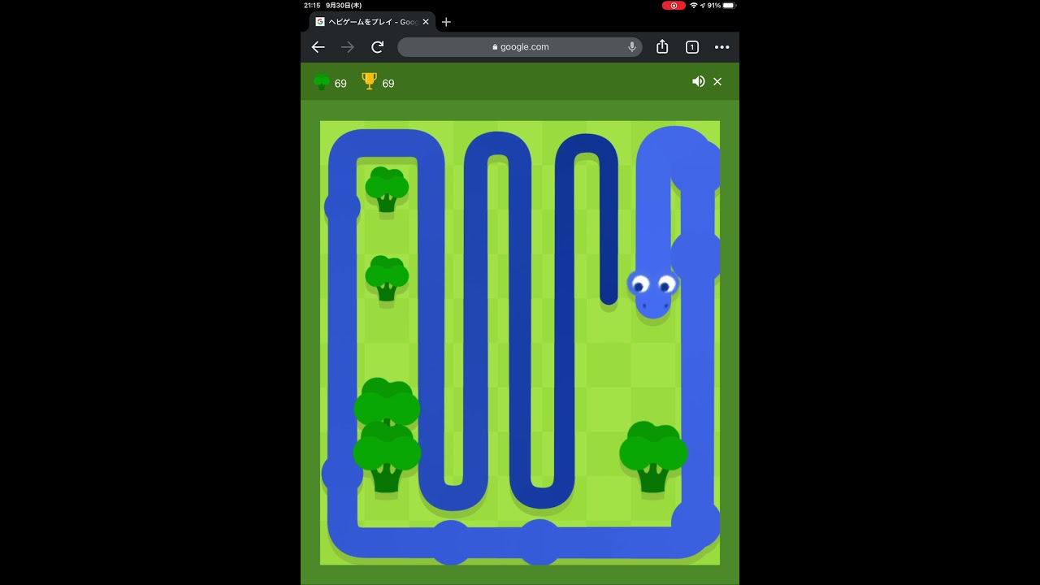Click the gold trophy high score icon
Image resolution: width=1040 pixels, height=585 pixels.
tap(370, 81)
